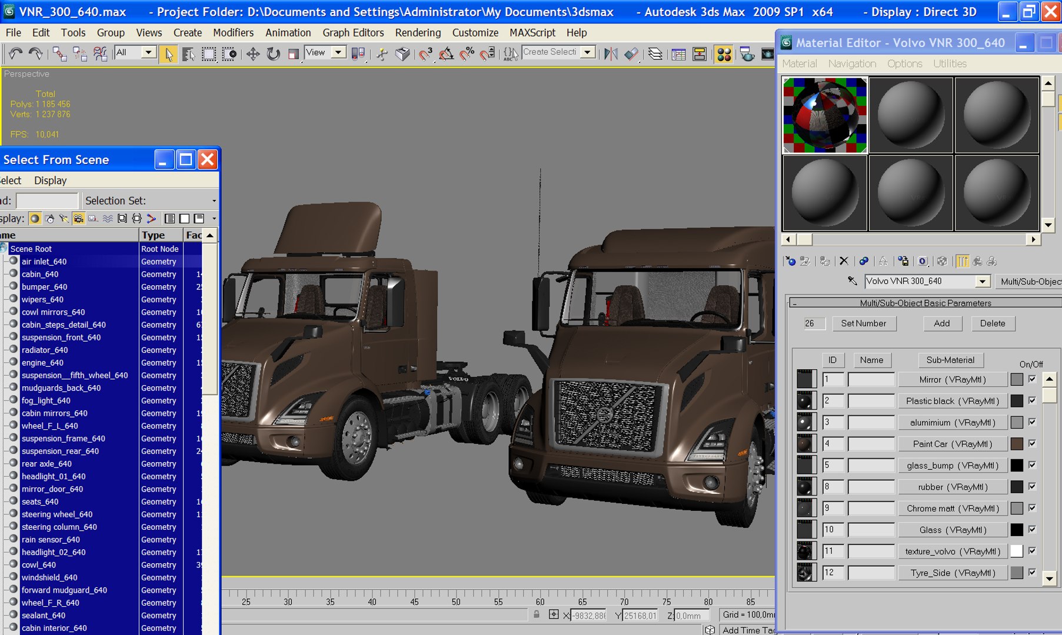Open display filter options arrow in Select From Scene
Image resolution: width=1062 pixels, height=635 pixels.
[214, 219]
